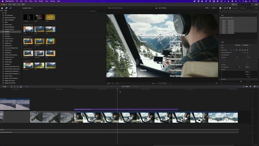Select the Lower Thirds titles category

8,41
